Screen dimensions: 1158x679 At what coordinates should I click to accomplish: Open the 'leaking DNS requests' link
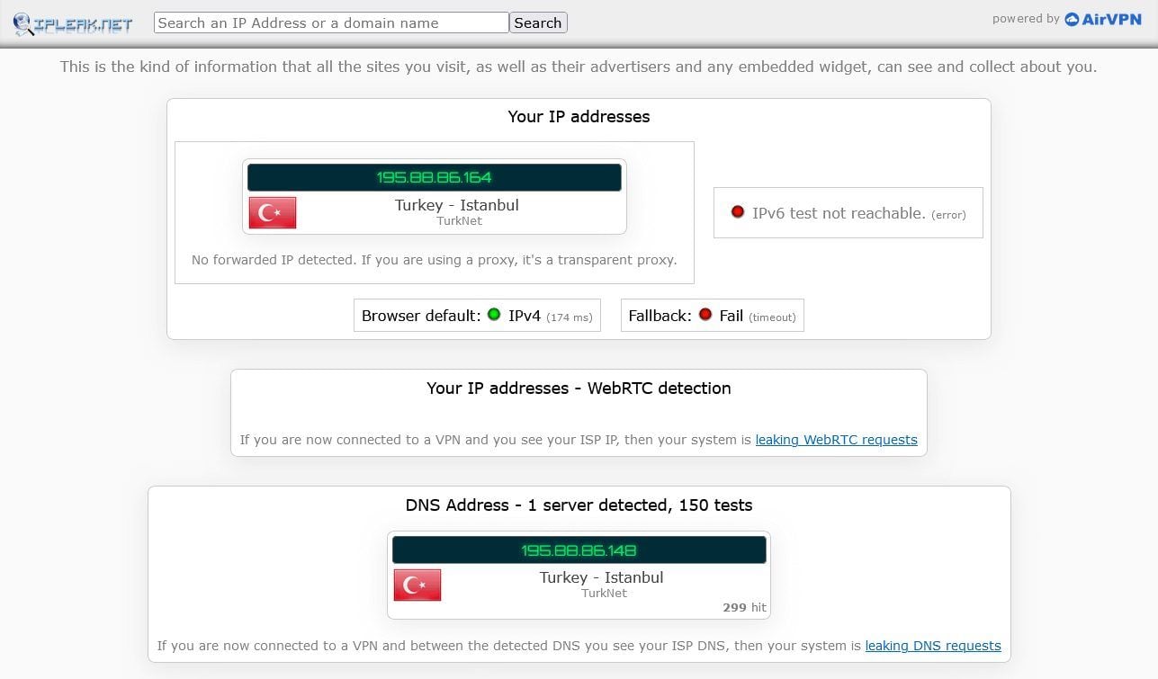pyautogui.click(x=933, y=646)
